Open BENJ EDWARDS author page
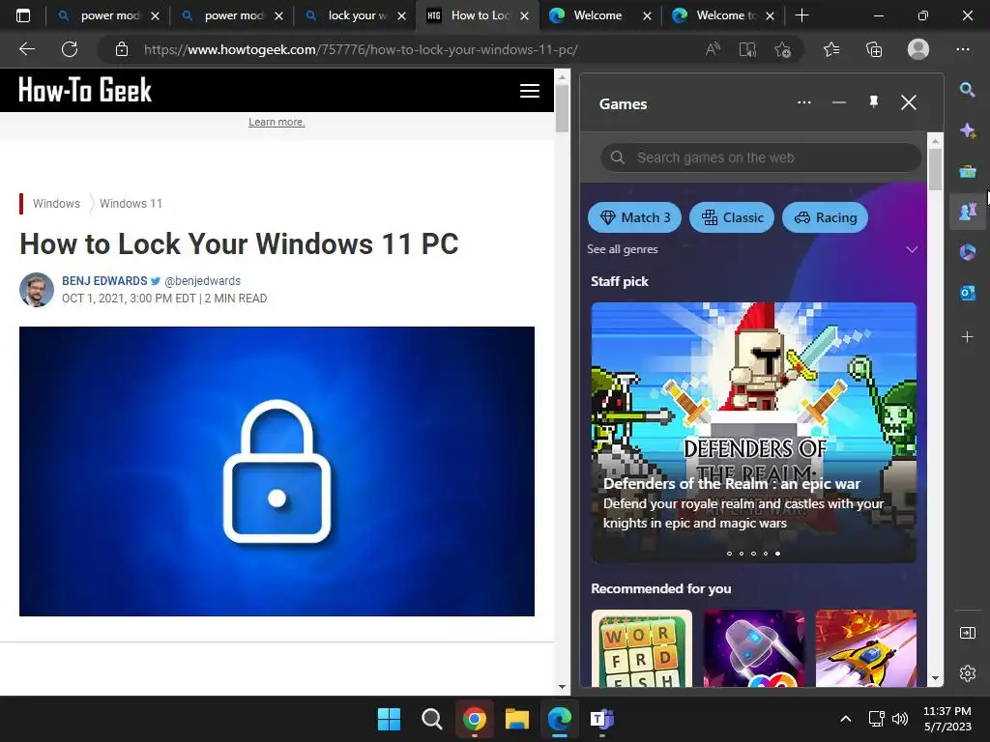 pos(104,281)
